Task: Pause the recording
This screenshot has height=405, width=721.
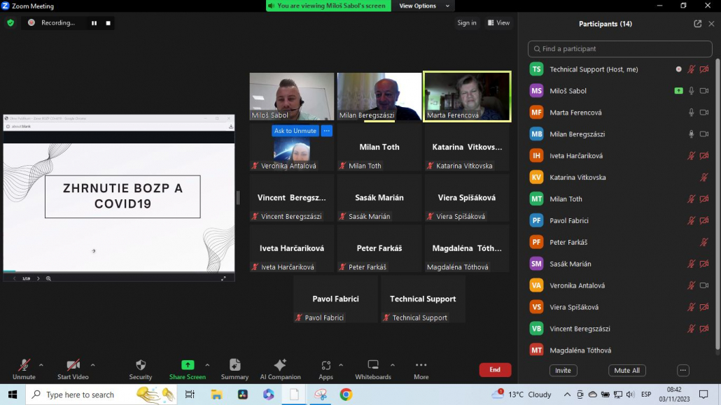Action: tap(94, 23)
